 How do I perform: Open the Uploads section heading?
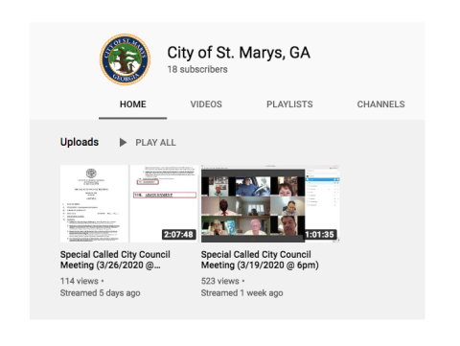click(80, 142)
